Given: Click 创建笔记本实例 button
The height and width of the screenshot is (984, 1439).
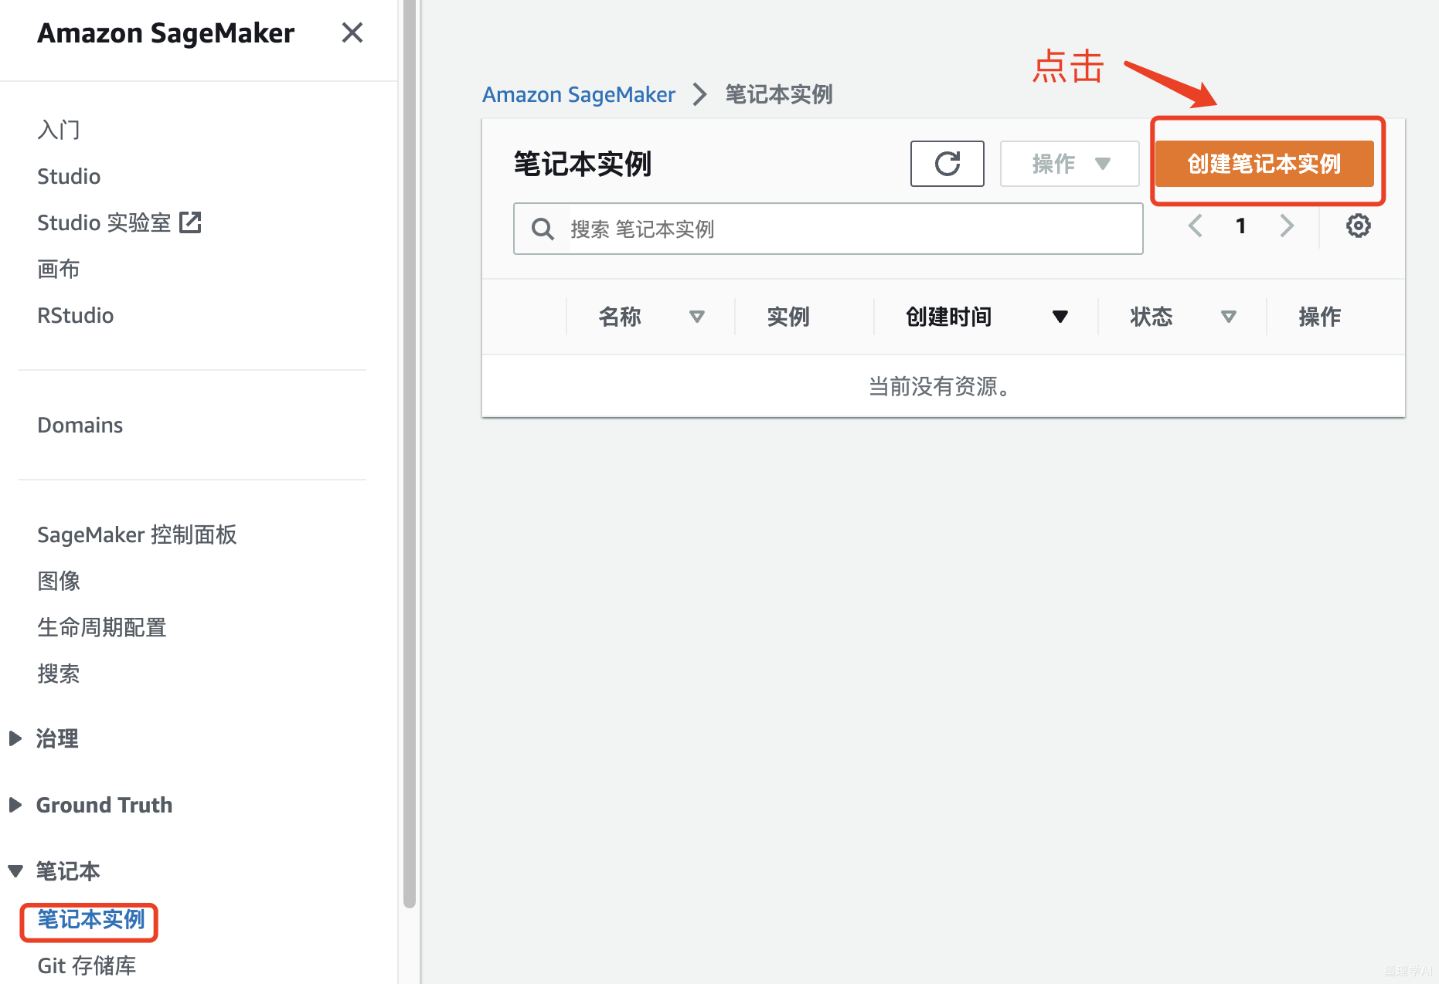Looking at the screenshot, I should pyautogui.click(x=1264, y=164).
